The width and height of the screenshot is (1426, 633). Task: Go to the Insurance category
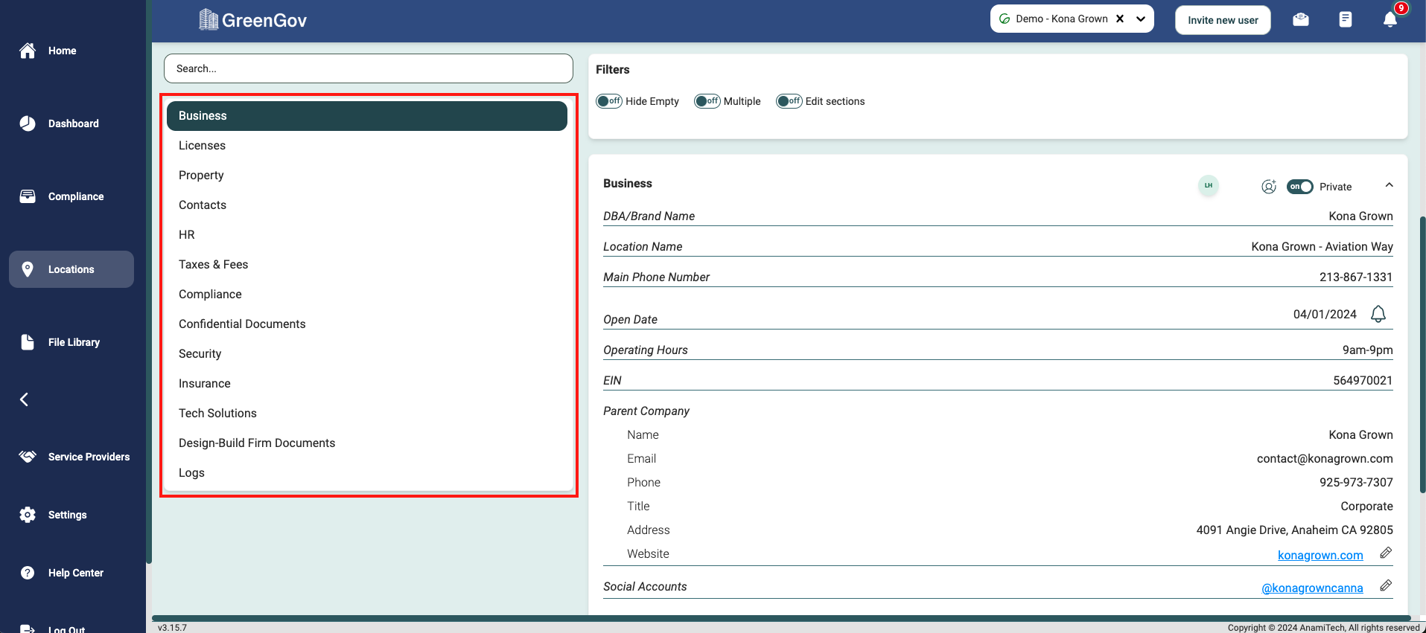(x=367, y=384)
